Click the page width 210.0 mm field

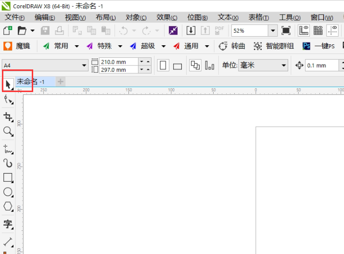[118, 62]
